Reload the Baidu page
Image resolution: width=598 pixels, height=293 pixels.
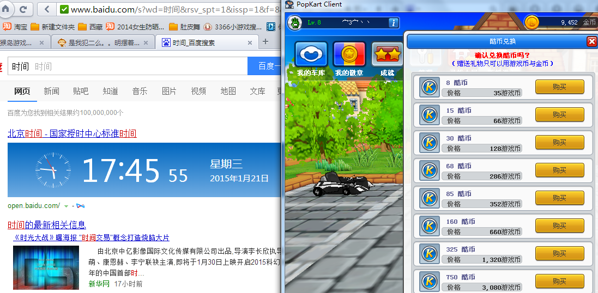23,9
